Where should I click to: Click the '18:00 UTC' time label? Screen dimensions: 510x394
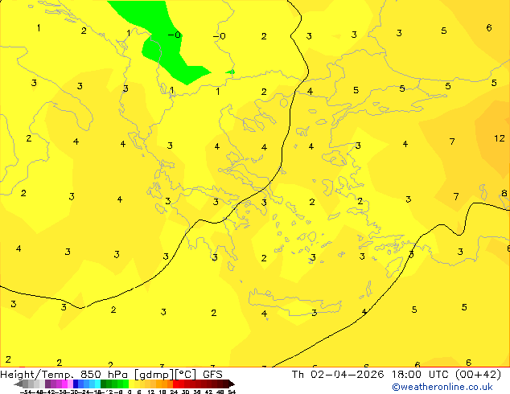[x=421, y=375]
